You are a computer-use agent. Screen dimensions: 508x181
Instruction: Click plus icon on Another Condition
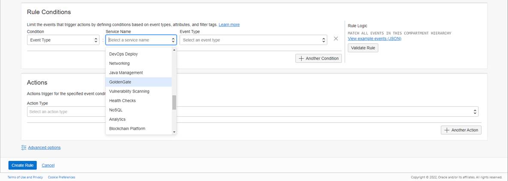point(302,58)
